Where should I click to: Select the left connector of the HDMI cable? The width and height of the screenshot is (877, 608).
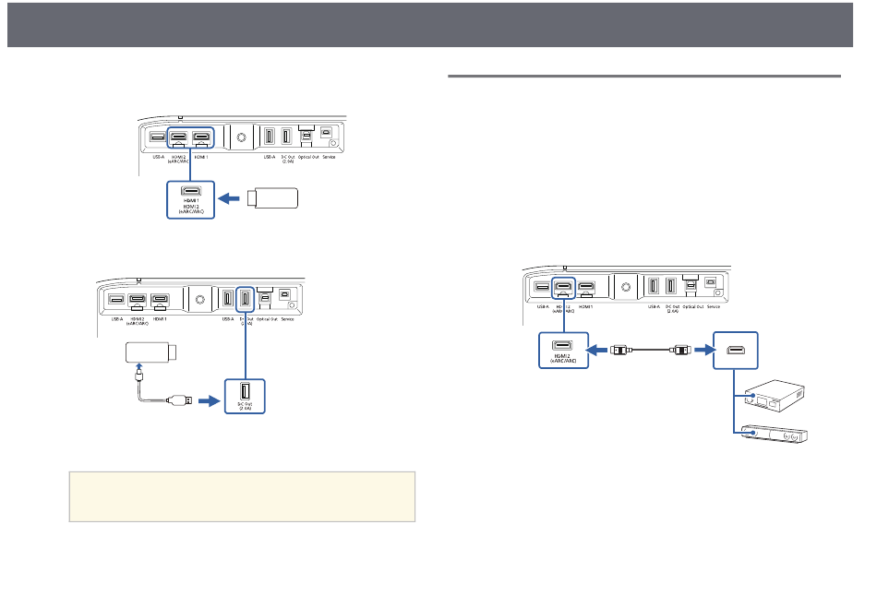[x=619, y=351]
